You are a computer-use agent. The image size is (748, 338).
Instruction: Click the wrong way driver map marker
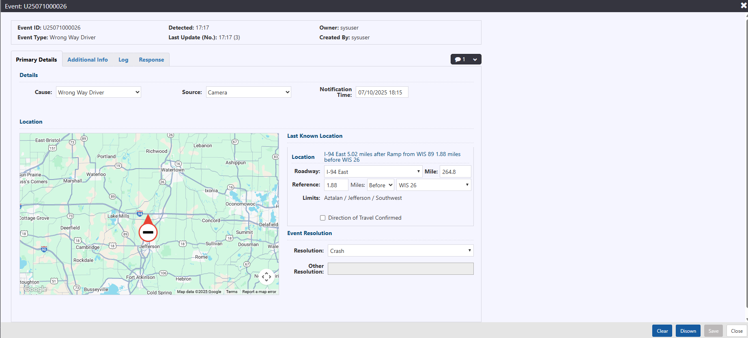tap(148, 232)
